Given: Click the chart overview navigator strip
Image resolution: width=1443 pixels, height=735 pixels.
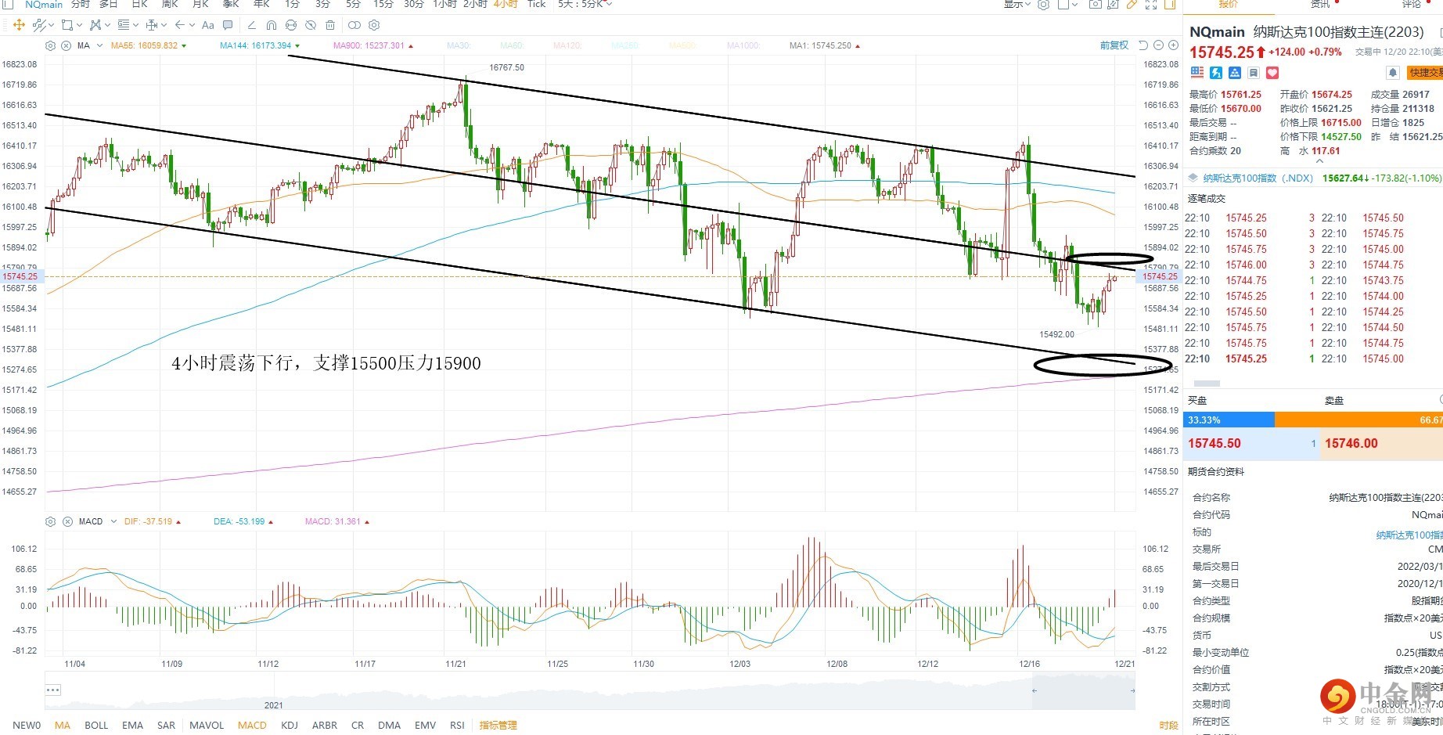Looking at the screenshot, I should (x=590, y=692).
